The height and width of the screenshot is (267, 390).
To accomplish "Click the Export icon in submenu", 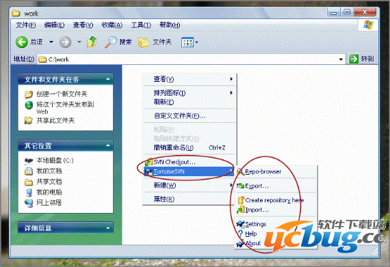I will point(241,186).
